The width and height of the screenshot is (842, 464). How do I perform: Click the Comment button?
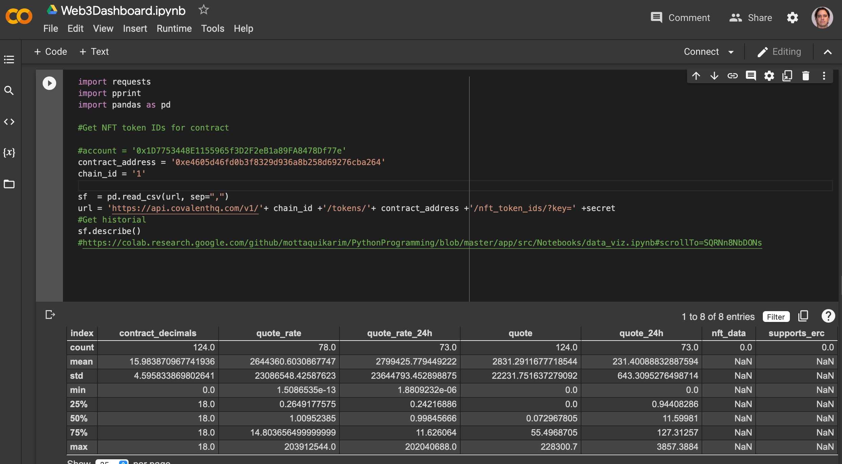click(x=680, y=18)
